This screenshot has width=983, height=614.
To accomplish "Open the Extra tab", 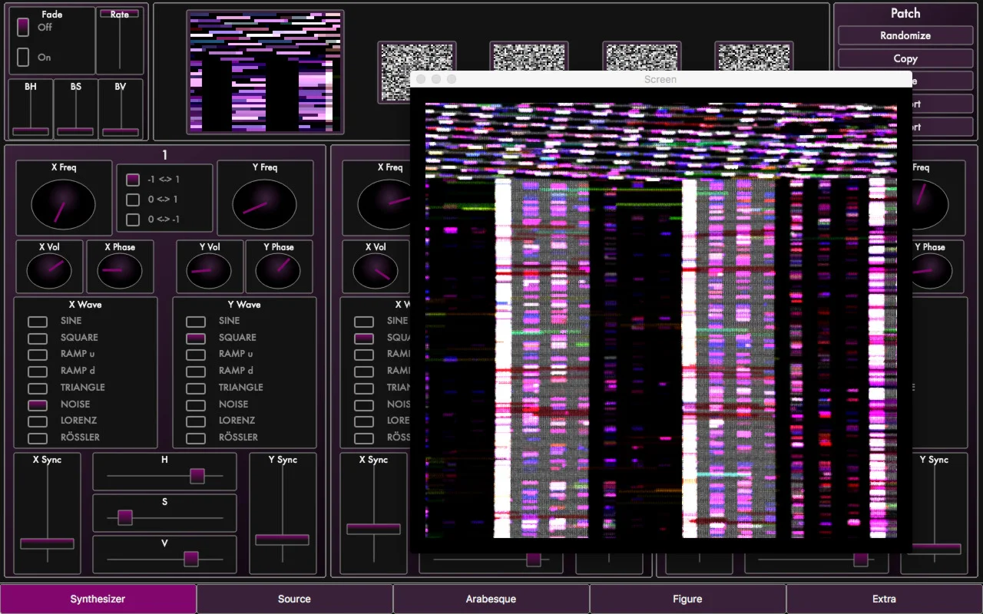I will point(884,599).
